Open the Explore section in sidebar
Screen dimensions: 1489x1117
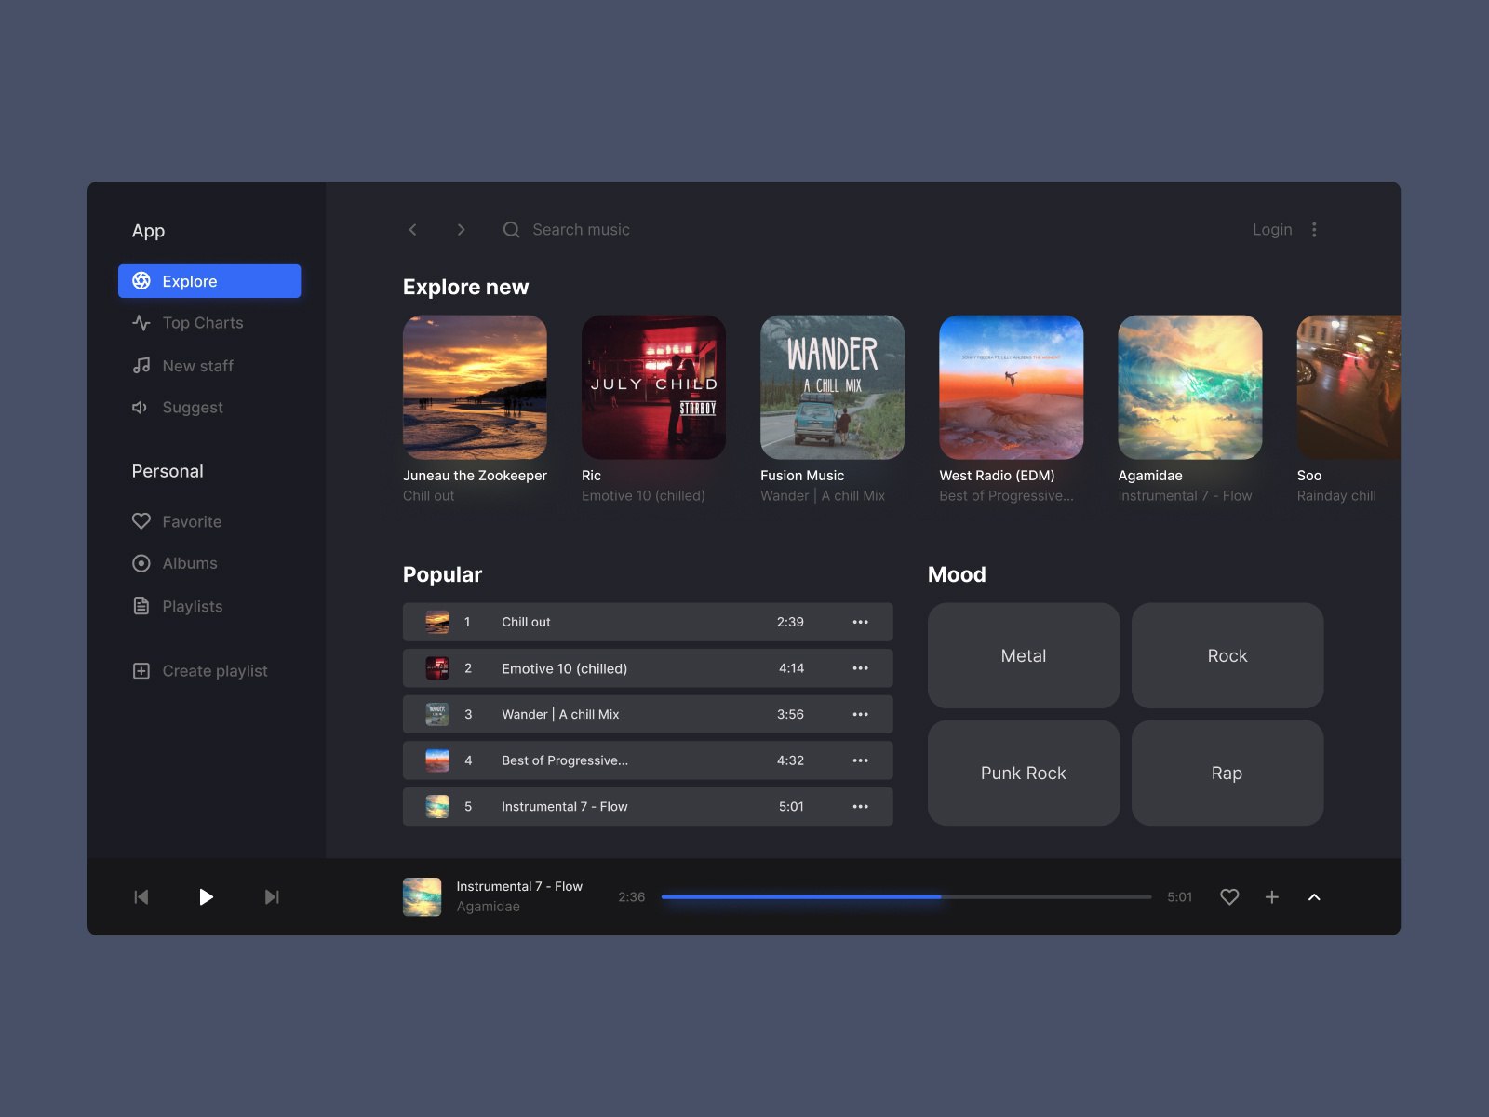209,281
